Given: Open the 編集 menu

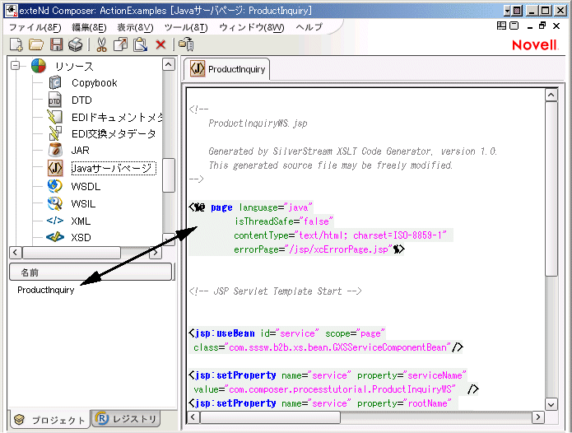Looking at the screenshot, I should (89, 27).
